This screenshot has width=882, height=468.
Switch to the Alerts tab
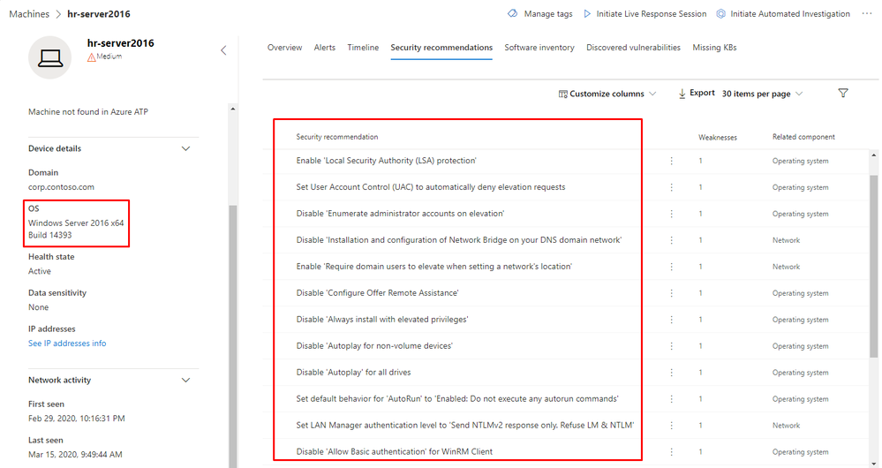tap(325, 48)
